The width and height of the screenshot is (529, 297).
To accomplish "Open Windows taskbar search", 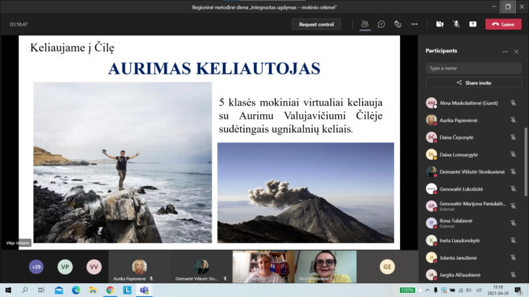I will [24, 290].
